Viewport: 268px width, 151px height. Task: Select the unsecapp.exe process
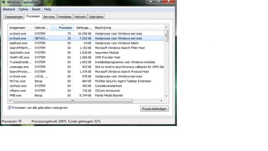click(x=86, y=67)
